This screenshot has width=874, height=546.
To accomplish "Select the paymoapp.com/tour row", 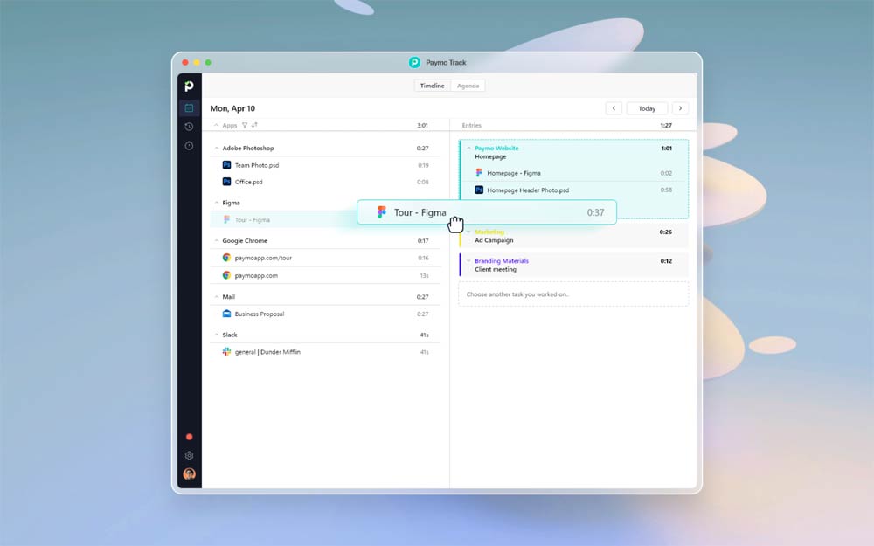I will tap(325, 258).
